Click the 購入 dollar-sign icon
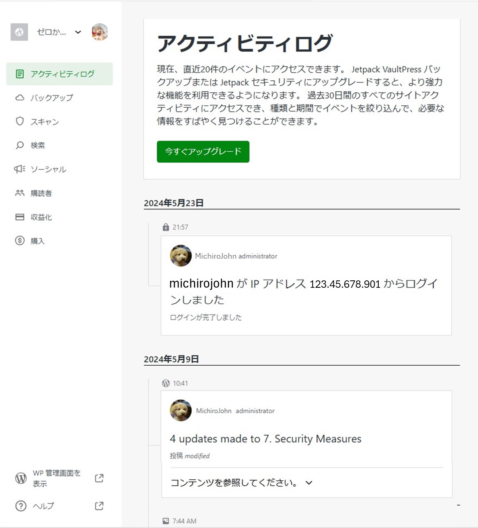Screen dimensions: 478x528 [20, 241]
